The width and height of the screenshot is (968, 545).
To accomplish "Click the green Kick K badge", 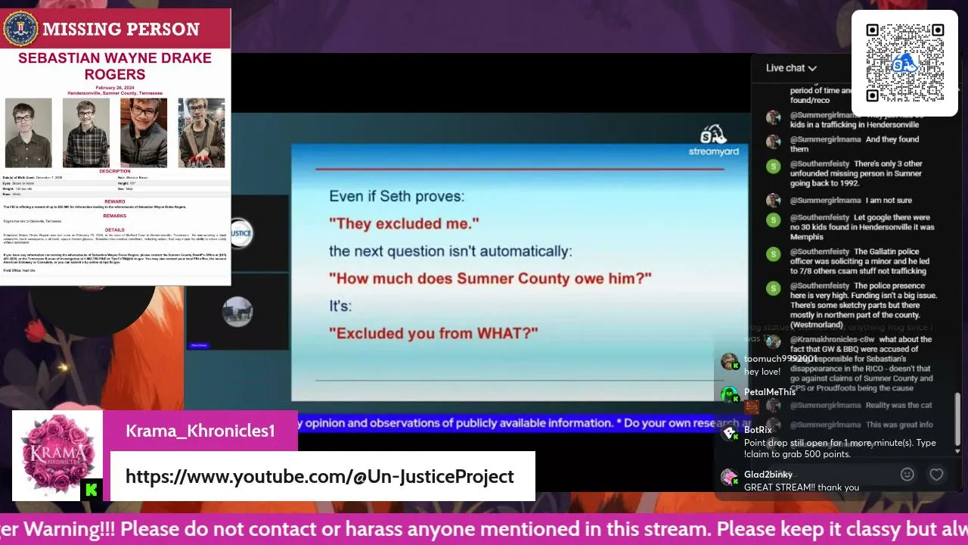I will point(92,490).
